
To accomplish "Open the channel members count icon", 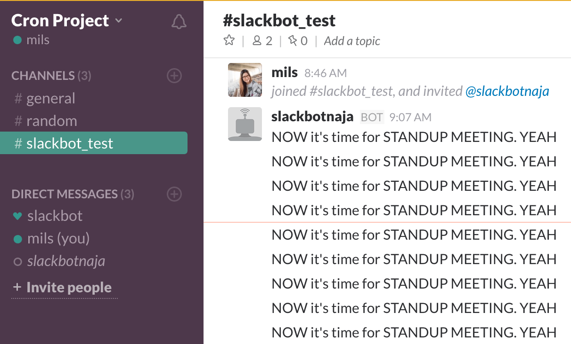I will click(262, 41).
